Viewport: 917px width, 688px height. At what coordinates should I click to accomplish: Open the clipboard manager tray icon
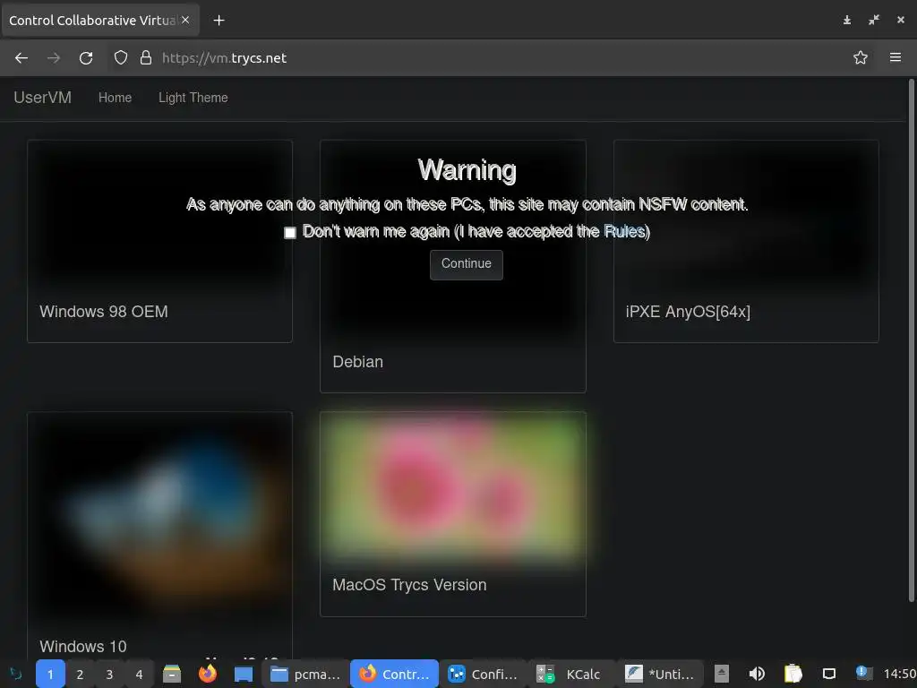pyautogui.click(x=793, y=674)
